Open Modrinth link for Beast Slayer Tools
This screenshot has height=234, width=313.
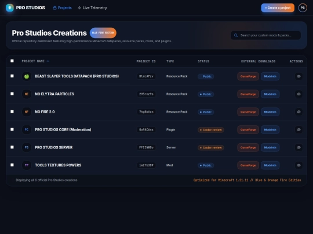coord(270,76)
